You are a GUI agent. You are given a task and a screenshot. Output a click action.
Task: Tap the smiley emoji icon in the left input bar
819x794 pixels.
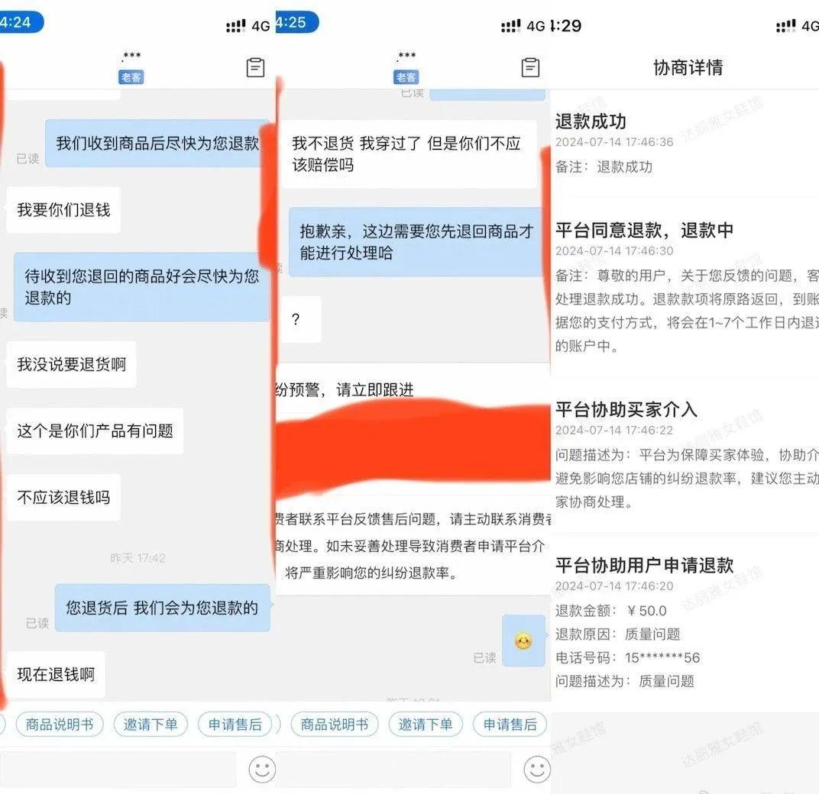[261, 771]
